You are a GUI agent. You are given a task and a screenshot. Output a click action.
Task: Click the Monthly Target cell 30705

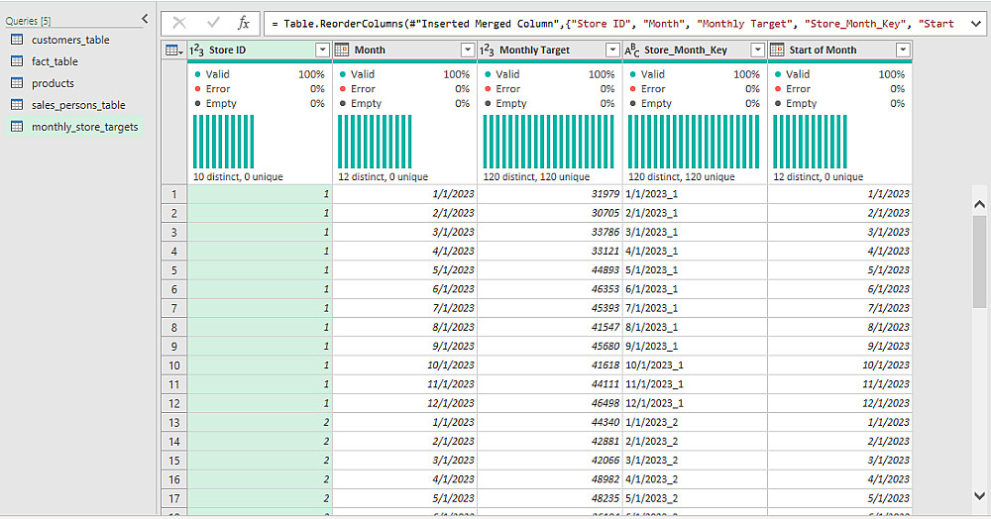tap(550, 213)
